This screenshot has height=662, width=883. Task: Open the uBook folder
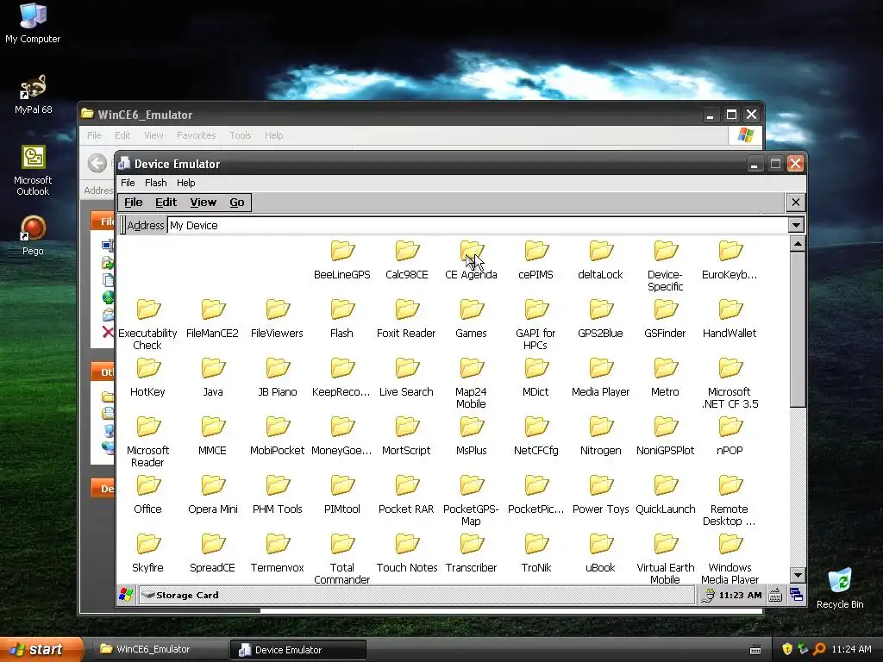[600, 553]
